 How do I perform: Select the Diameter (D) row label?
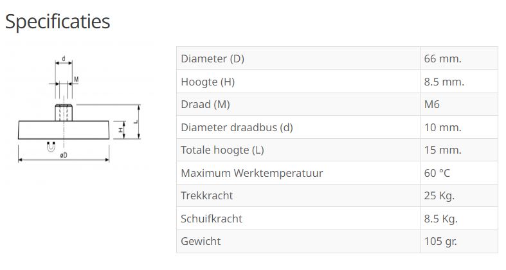pyautogui.click(x=213, y=59)
